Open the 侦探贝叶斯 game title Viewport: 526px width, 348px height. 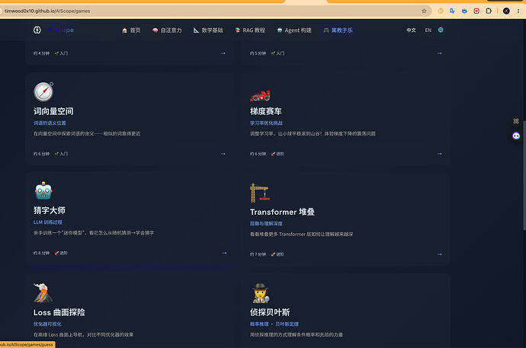tap(270, 312)
